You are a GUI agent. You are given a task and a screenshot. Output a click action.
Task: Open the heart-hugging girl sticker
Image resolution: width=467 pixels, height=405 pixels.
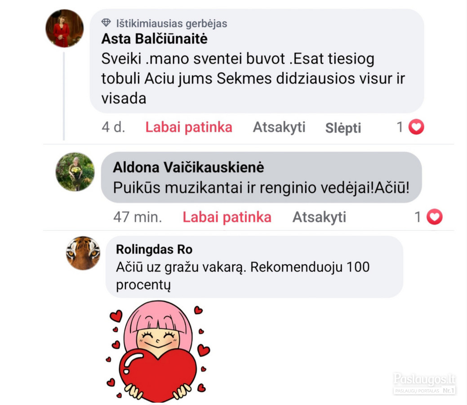coord(158,351)
